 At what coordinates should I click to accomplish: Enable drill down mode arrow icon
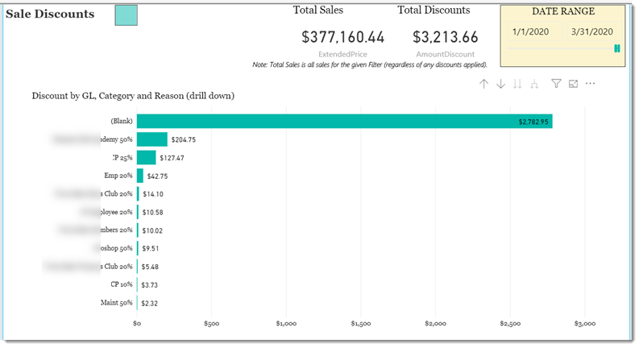pos(501,84)
